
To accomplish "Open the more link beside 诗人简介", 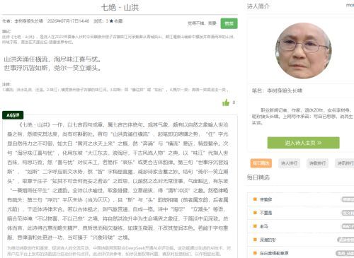I will [350, 5].
